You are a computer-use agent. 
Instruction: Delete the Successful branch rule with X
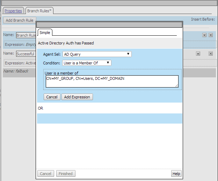211,54
